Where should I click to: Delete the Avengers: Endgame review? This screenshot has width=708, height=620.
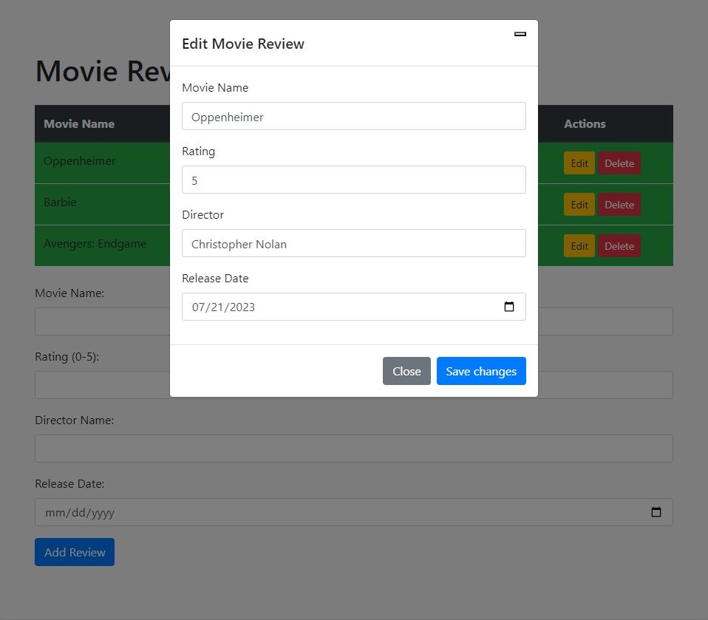coord(619,245)
